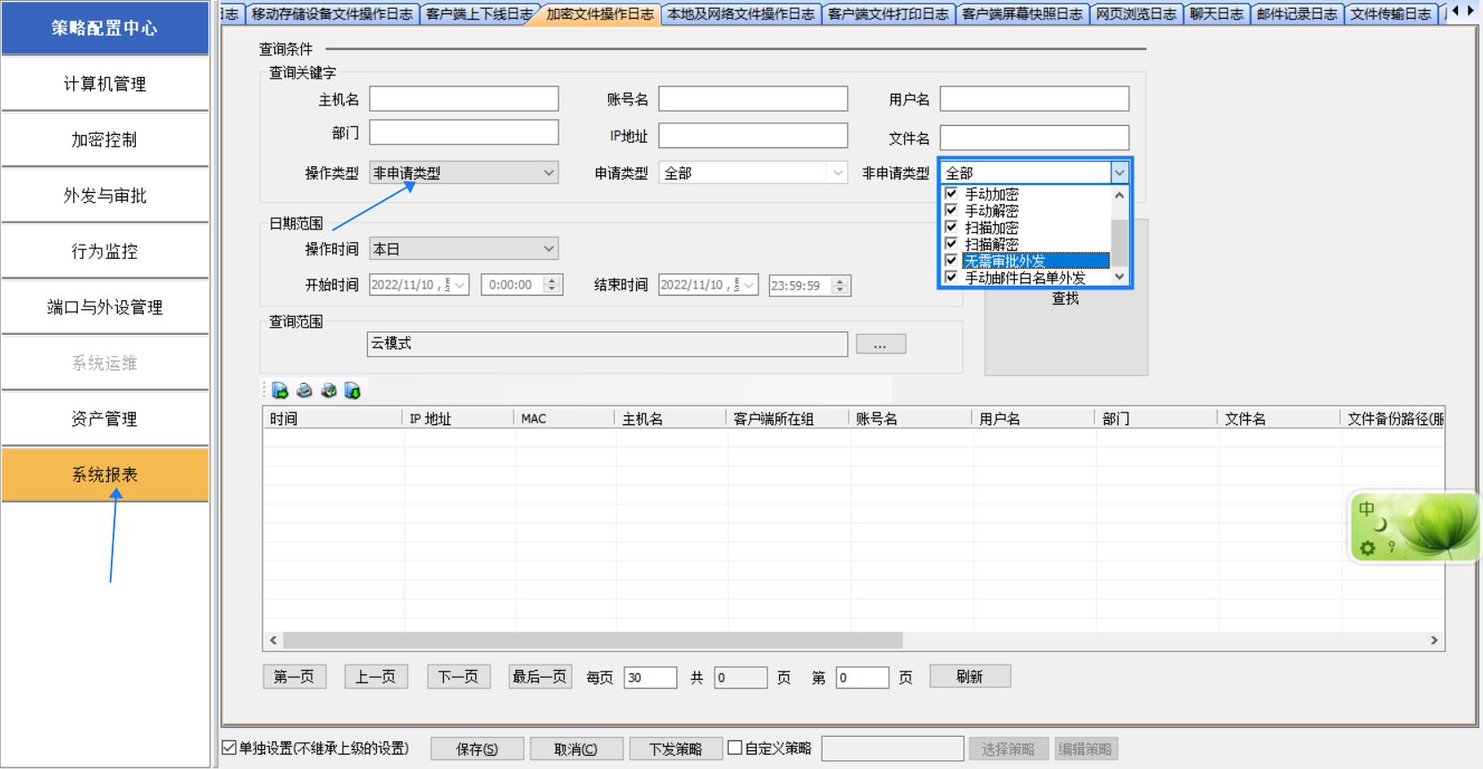Click the moon icon on the input method bar
The width and height of the screenshot is (1483, 769).
[1381, 525]
